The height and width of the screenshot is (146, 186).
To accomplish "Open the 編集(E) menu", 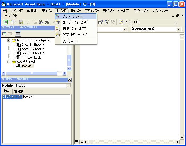I will [32, 11].
